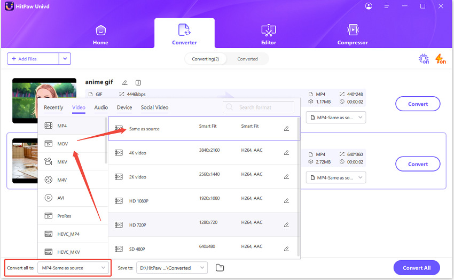Select the Video format tab
Screen dimensions: 454x280
point(79,107)
